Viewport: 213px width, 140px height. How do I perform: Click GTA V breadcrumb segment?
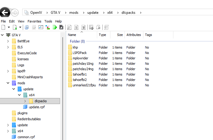[55, 13]
